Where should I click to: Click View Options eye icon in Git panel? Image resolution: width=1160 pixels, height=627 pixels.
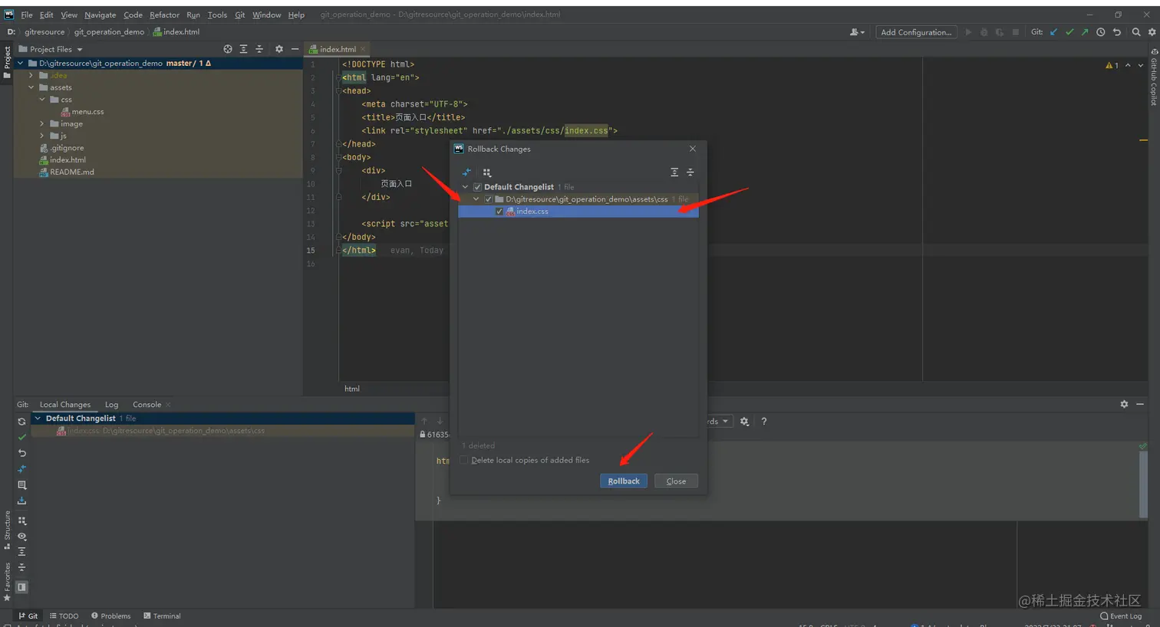pyautogui.click(x=21, y=537)
